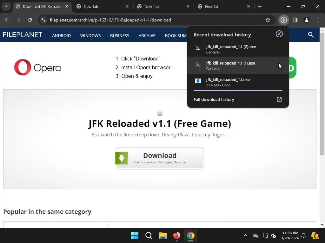Open the BUSINESS menu item

tap(120, 35)
